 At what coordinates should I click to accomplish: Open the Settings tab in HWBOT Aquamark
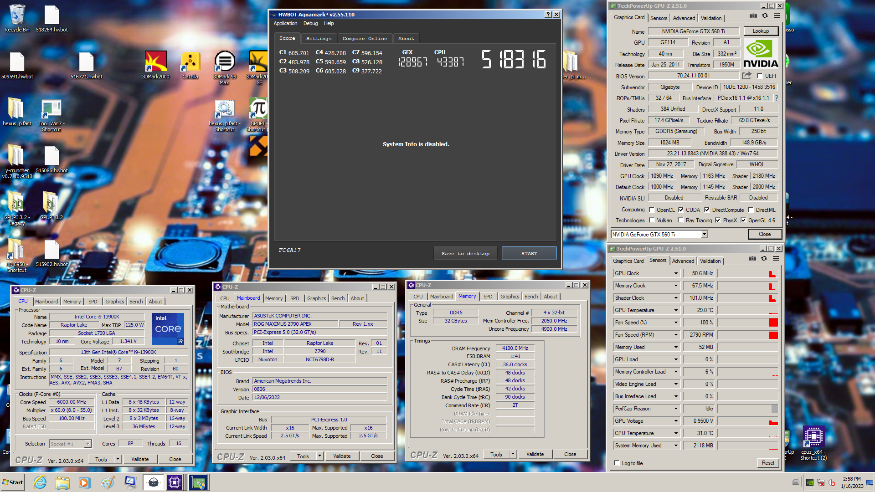pos(319,39)
